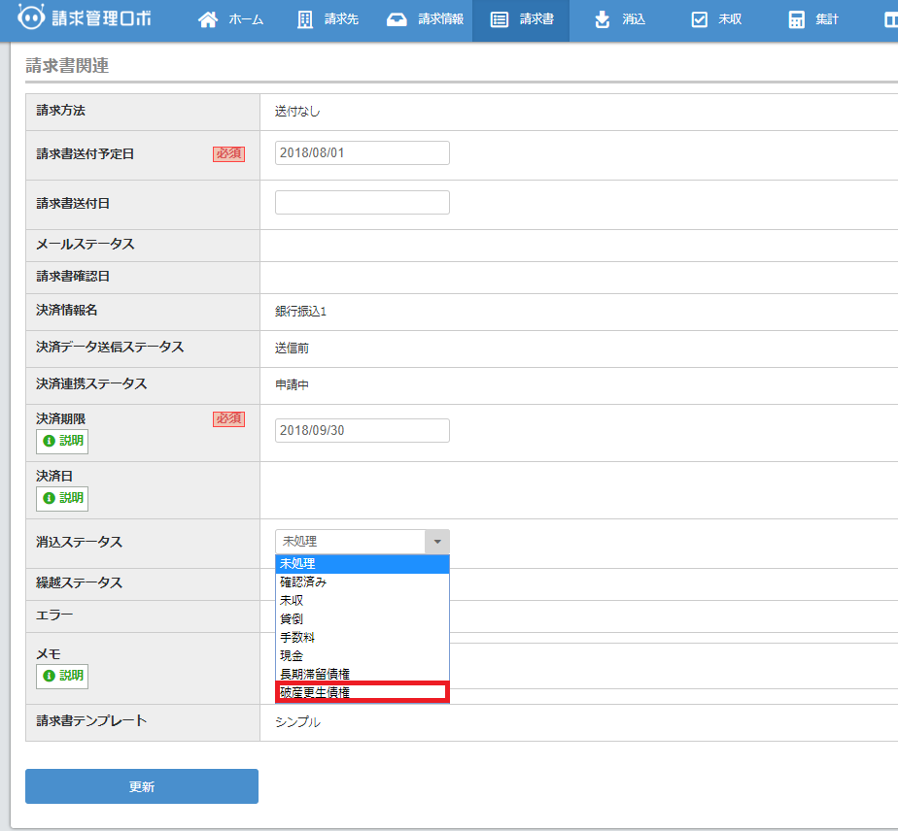The image size is (898, 831).
Task: Focus the empty 請求書送付日 input field
Action: 362,203
